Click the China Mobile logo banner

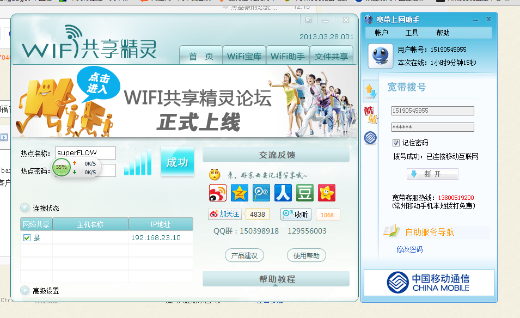point(429,283)
